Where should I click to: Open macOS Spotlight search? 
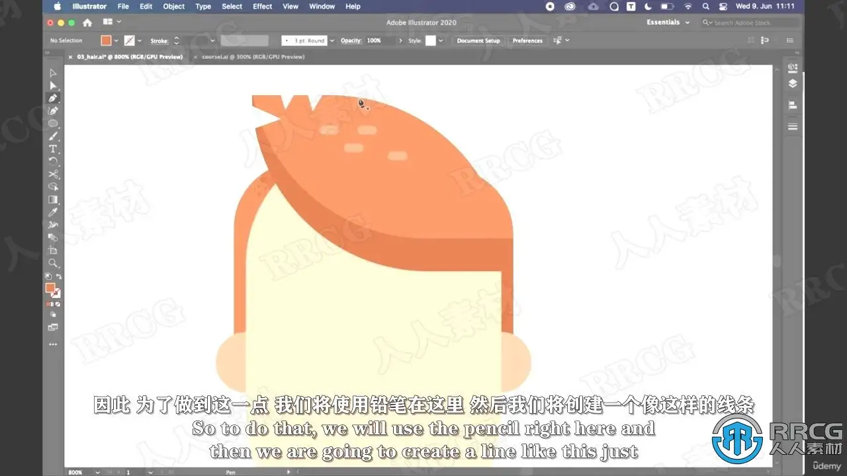[x=706, y=7]
